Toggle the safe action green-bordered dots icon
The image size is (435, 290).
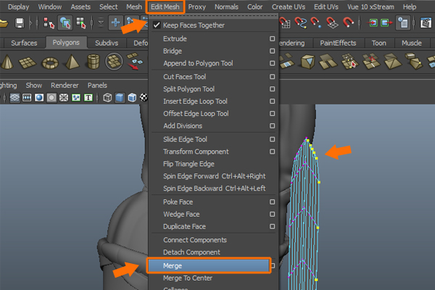[x=76, y=98]
